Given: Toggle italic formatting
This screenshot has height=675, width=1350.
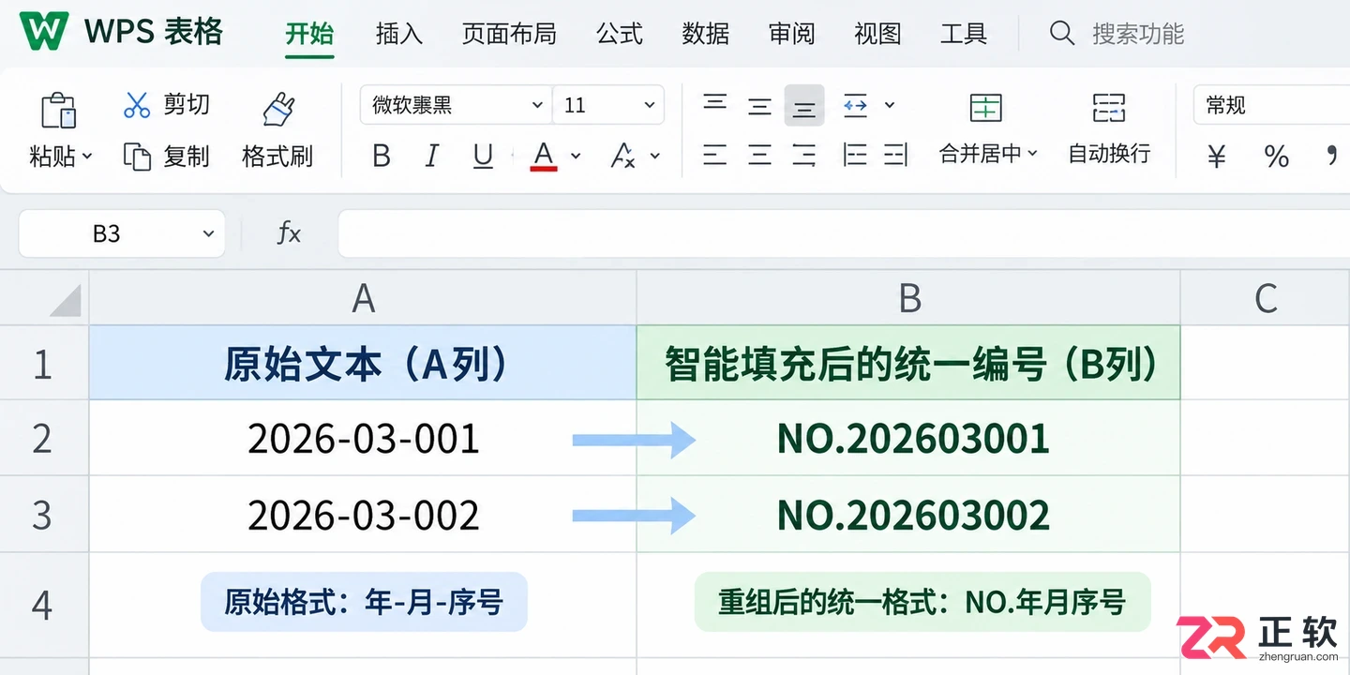Looking at the screenshot, I should [431, 156].
